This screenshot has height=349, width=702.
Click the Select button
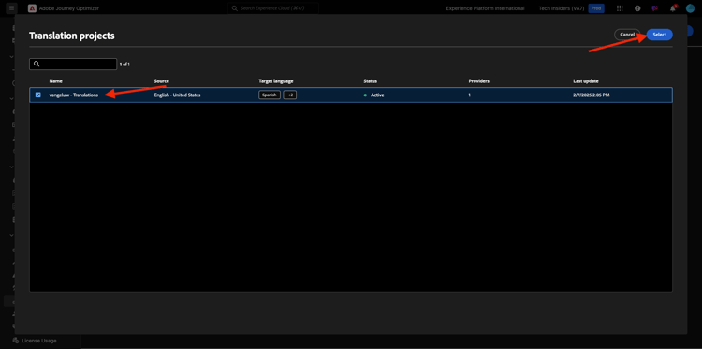(660, 35)
